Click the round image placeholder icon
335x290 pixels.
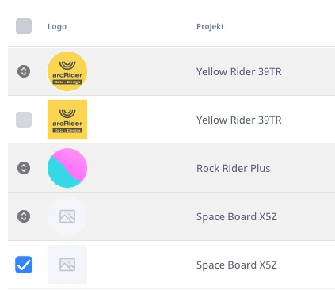[67, 216]
